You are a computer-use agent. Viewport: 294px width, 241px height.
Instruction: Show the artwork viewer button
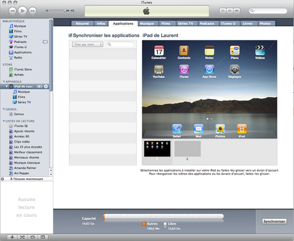click(43, 237)
